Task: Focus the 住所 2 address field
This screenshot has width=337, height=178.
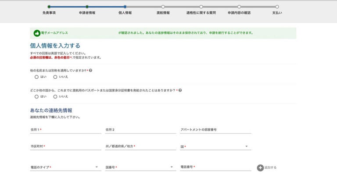Action: coord(140,130)
